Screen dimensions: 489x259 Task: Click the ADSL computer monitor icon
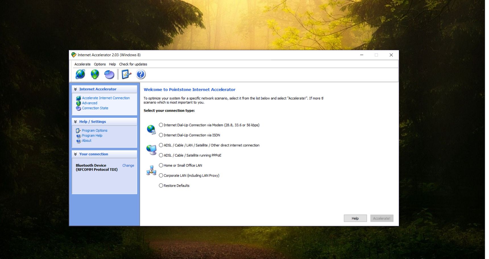(151, 150)
